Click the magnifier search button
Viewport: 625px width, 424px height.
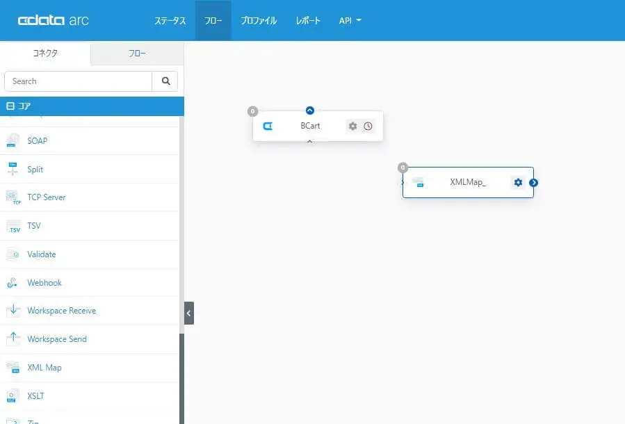[x=165, y=81]
